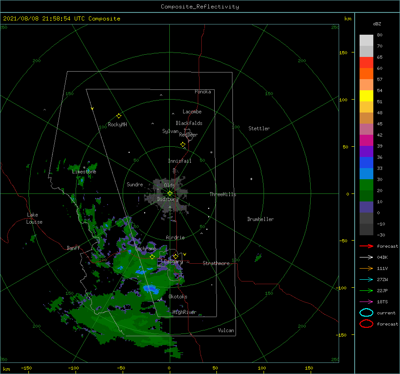Click the Olds city label
The height and width of the screenshot is (374, 400).
169,185
